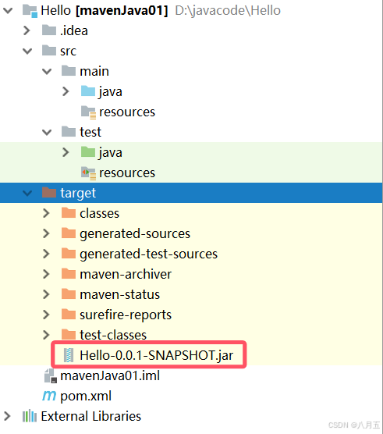Screen dimensions: 383x434
Task: Click test-classes folder icon
Action: coord(69,334)
